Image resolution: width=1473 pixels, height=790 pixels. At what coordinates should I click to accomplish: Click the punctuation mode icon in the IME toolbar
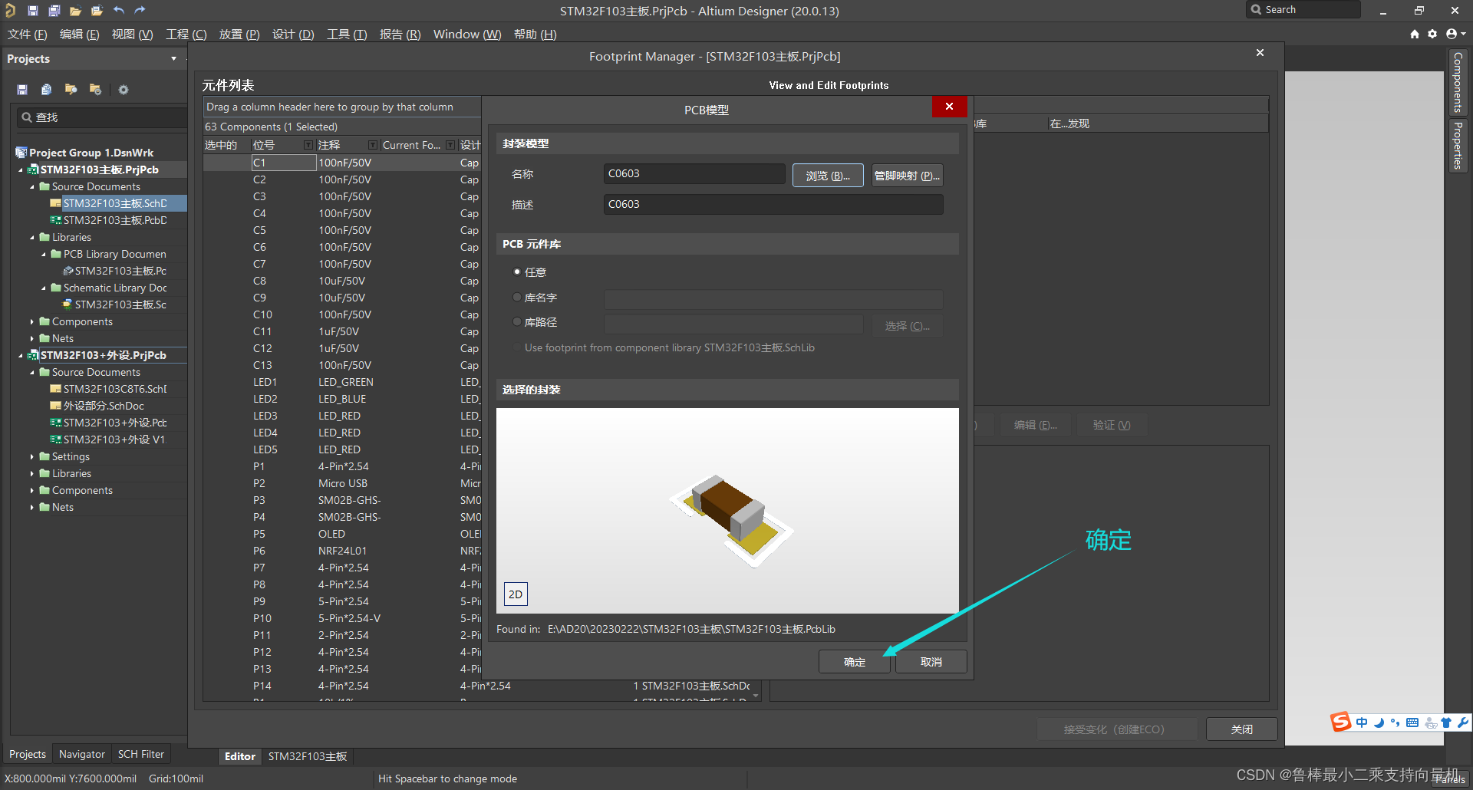coord(1395,723)
